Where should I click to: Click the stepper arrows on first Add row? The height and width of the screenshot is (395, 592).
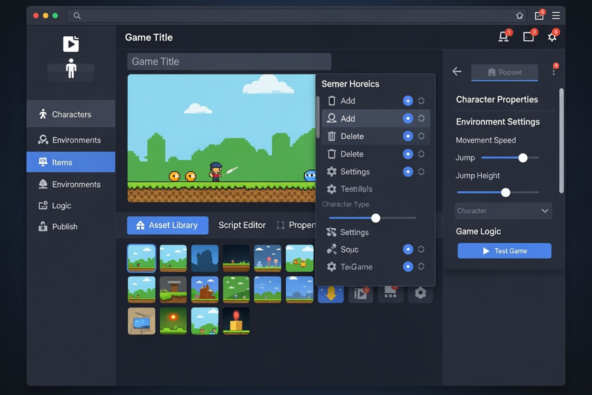pyautogui.click(x=421, y=101)
